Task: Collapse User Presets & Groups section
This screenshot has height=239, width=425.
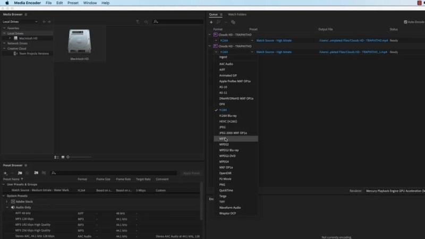Action: pyautogui.click(x=4, y=184)
